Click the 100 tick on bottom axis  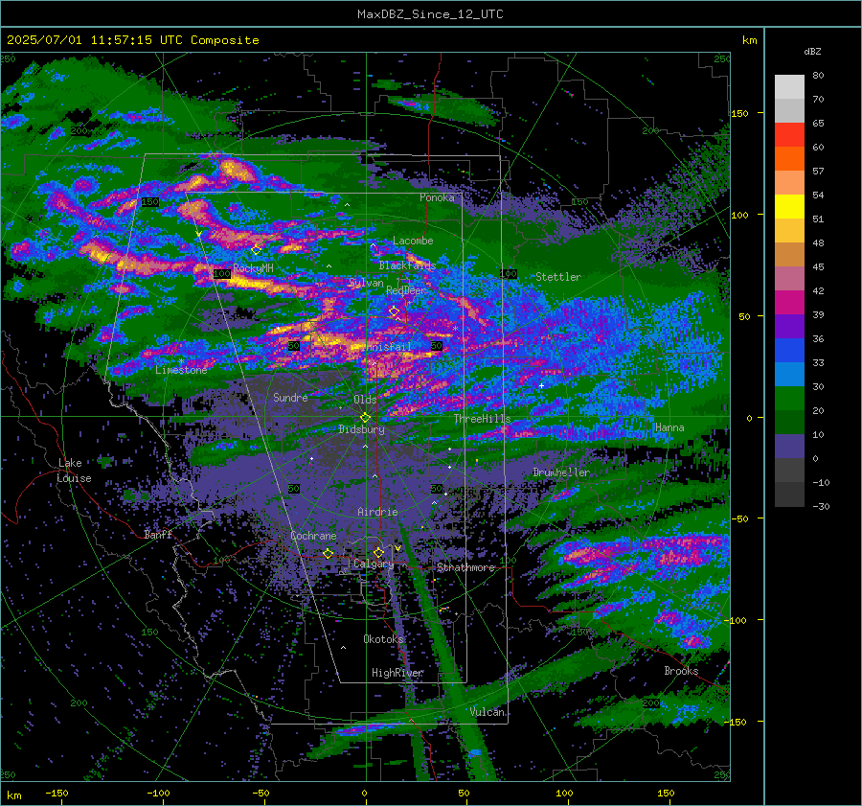click(564, 793)
